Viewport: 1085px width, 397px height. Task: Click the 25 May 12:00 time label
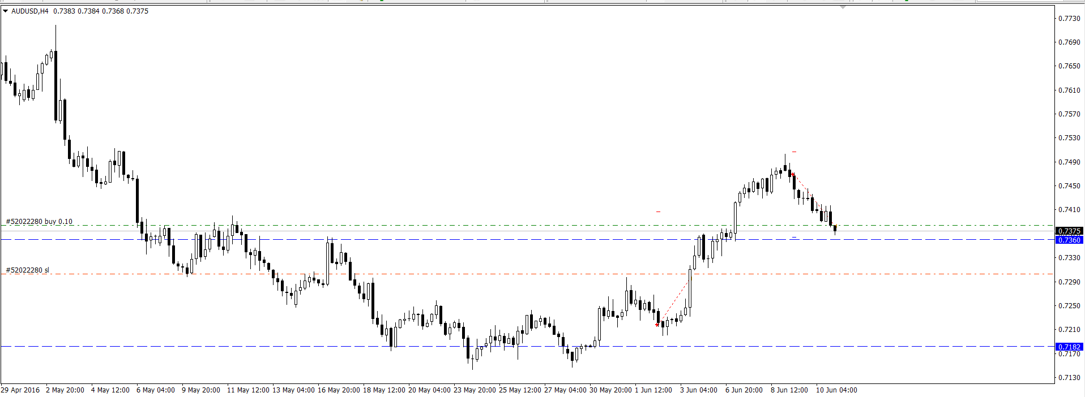pyautogui.click(x=520, y=390)
